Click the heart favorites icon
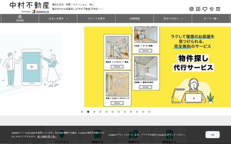The width and height of the screenshot is (231, 144). pyautogui.click(x=205, y=9)
